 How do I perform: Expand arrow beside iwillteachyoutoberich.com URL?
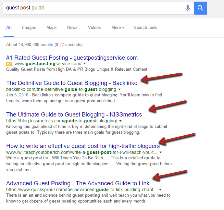pyautogui.click(x=161, y=153)
